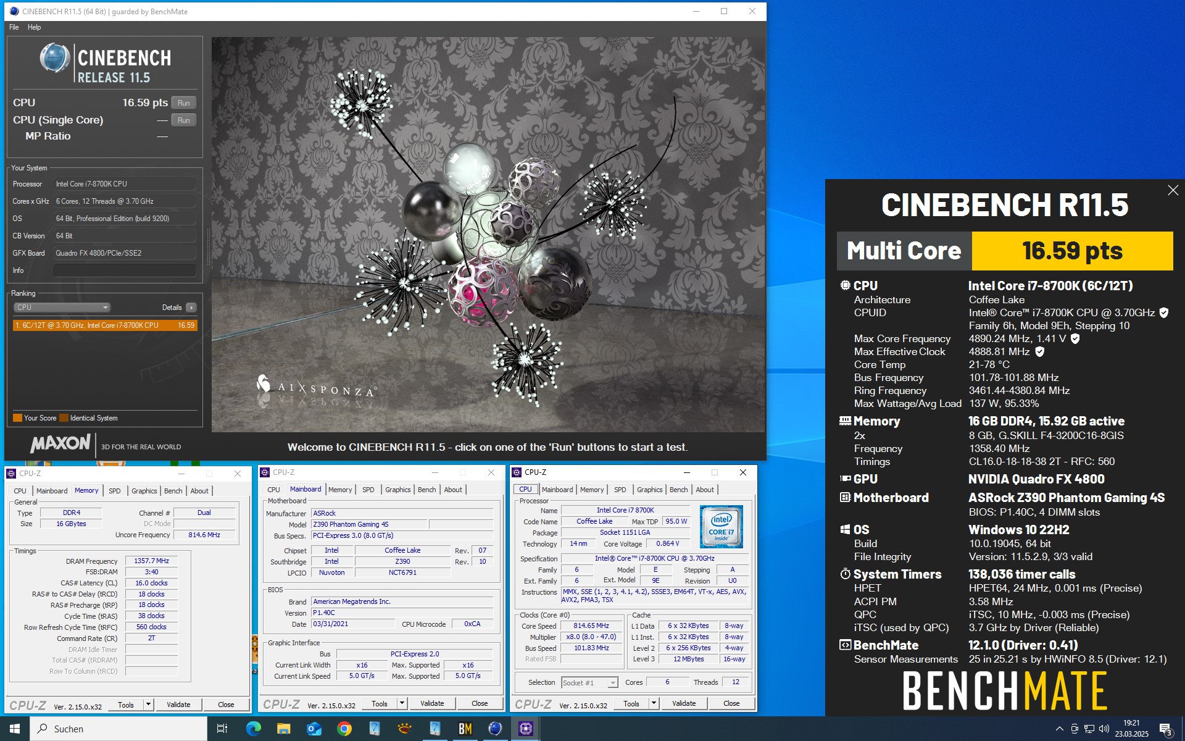Minimize the CPU-Z CPU window

tap(686, 472)
